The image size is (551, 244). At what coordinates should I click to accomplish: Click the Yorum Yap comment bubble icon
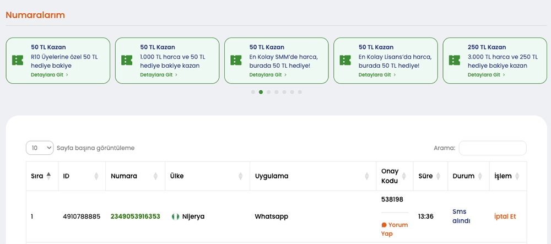click(x=384, y=225)
